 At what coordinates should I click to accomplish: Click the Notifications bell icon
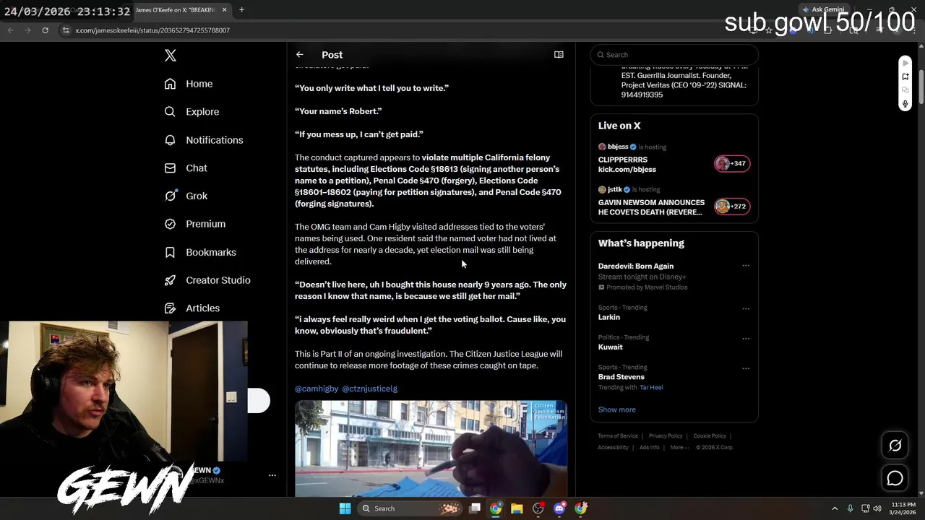(x=170, y=140)
